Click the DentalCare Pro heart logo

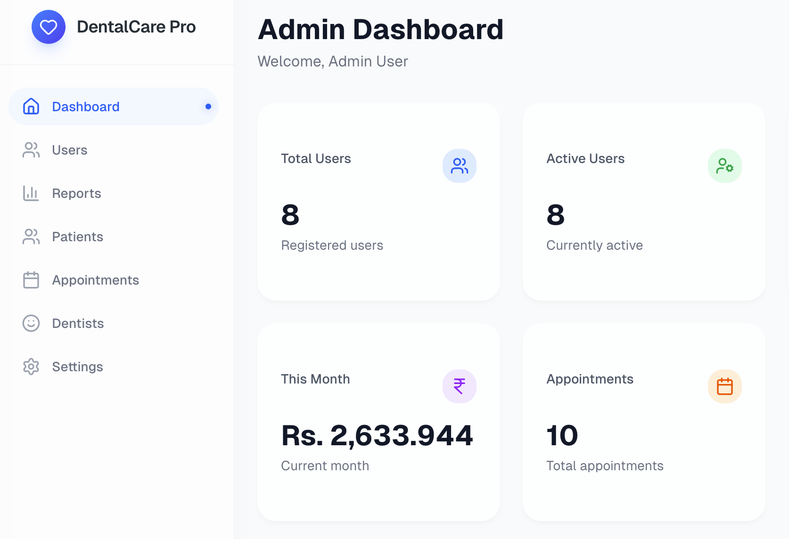pos(48,27)
